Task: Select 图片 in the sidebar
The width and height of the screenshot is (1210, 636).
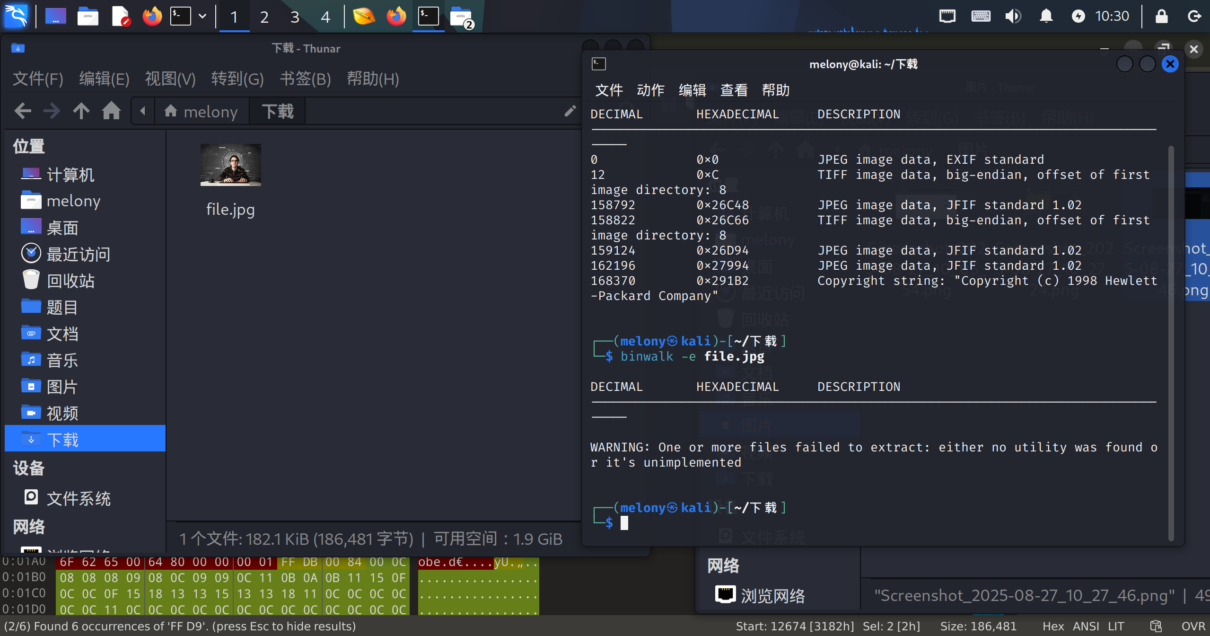Action: point(61,387)
